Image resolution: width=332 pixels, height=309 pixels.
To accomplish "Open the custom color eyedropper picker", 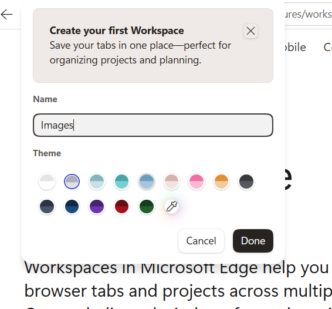I will tap(171, 206).
